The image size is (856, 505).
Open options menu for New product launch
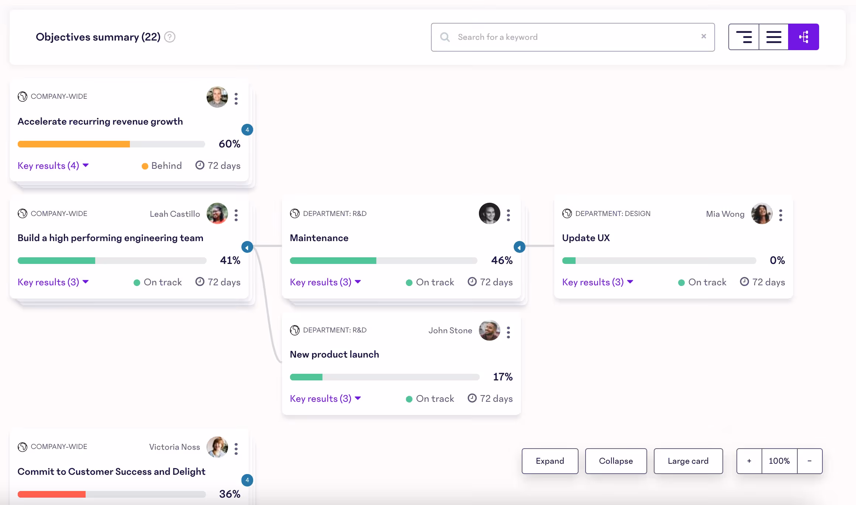(508, 332)
